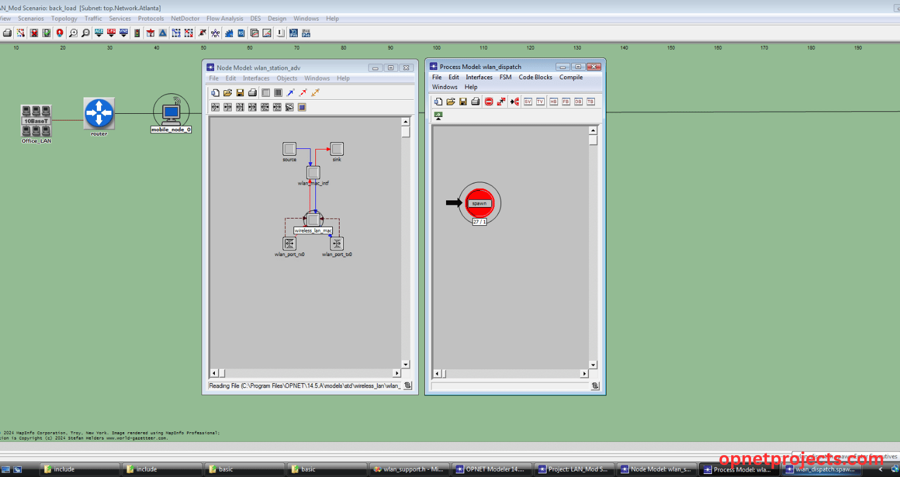Open the Topology menu
Image resolution: width=900 pixels, height=477 pixels.
tap(64, 19)
